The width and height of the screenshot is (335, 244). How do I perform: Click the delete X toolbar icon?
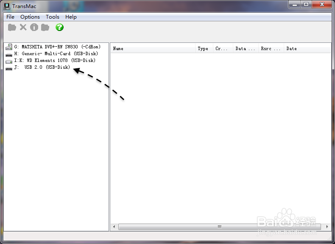point(23,28)
